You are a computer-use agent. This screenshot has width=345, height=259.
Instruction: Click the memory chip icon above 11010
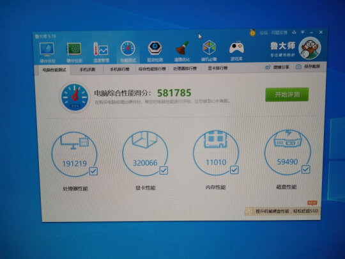(215, 139)
